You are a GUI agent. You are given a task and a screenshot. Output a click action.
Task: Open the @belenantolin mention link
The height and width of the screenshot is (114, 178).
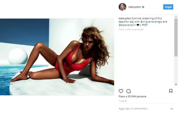pyautogui.click(x=127, y=25)
